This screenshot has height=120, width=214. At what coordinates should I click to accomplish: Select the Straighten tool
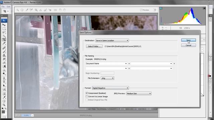pos(40,10)
